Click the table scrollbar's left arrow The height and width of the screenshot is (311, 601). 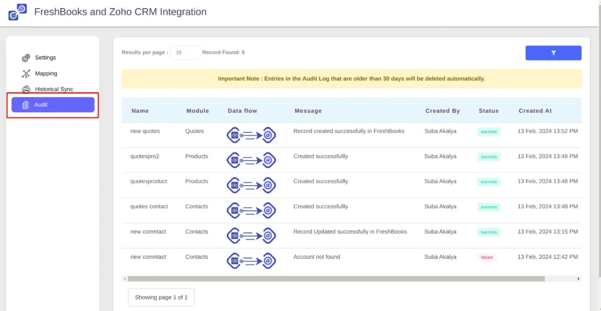click(124, 279)
